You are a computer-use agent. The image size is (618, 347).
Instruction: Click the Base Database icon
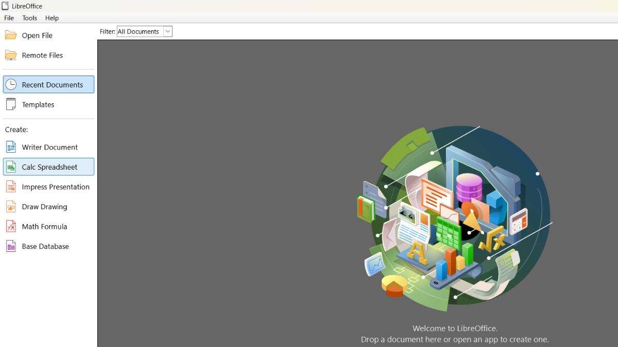click(11, 246)
